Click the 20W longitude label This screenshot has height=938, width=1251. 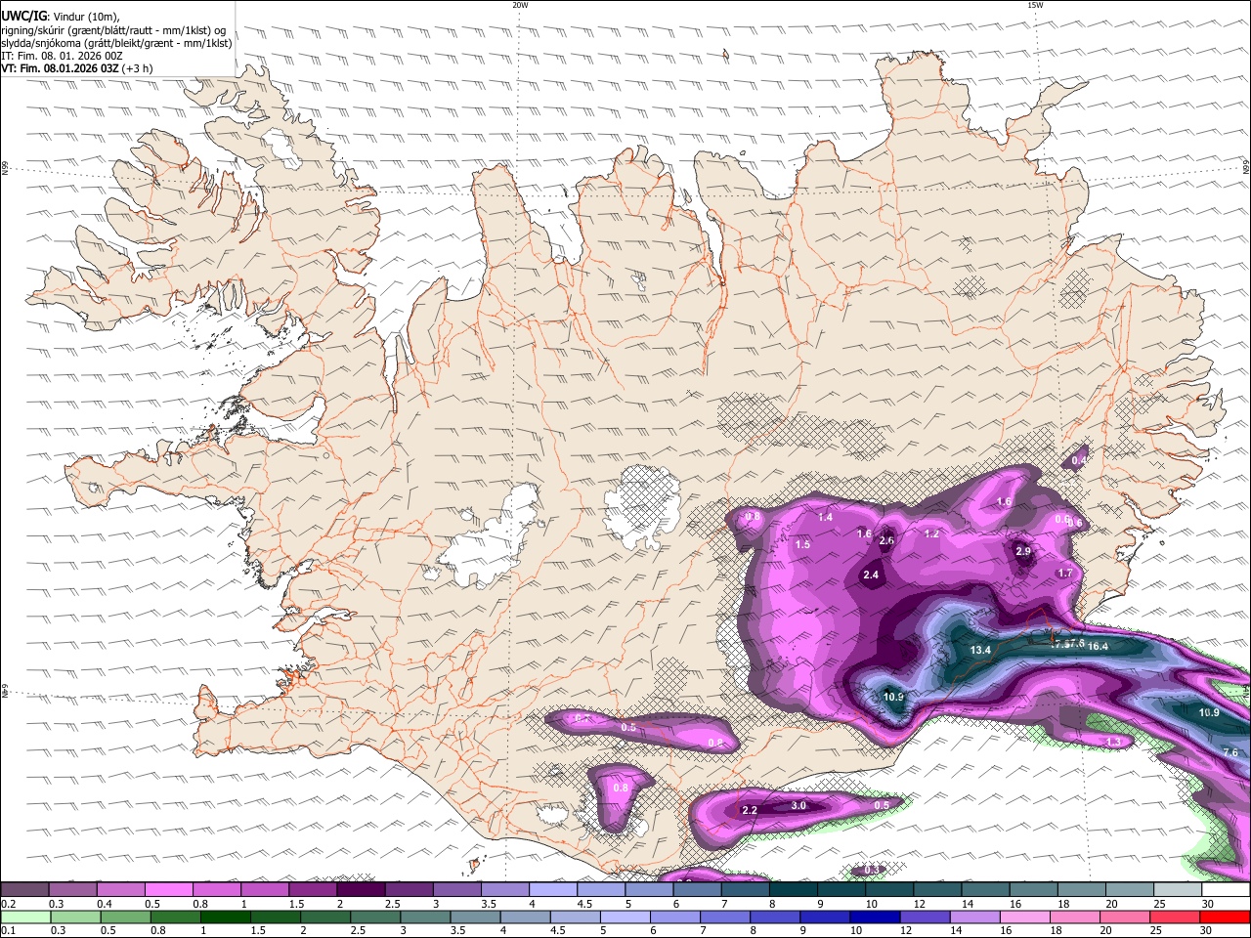coord(520,5)
